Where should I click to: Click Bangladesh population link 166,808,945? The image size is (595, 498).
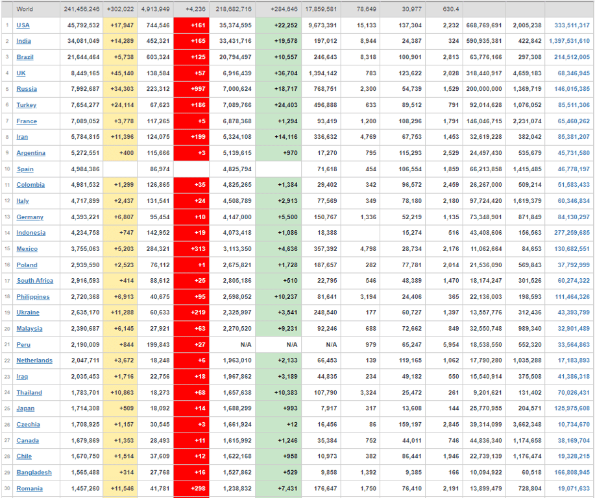(572, 473)
